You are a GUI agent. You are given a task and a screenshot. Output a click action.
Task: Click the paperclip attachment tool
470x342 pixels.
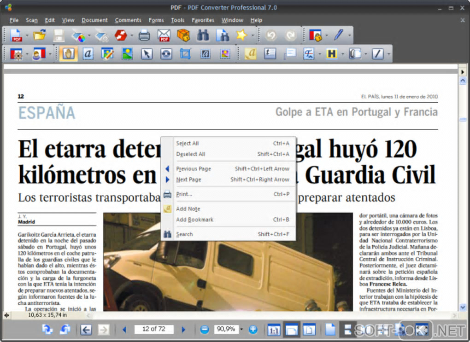(355, 54)
